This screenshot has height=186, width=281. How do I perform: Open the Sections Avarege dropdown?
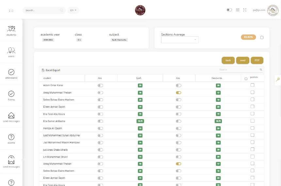[180, 40]
